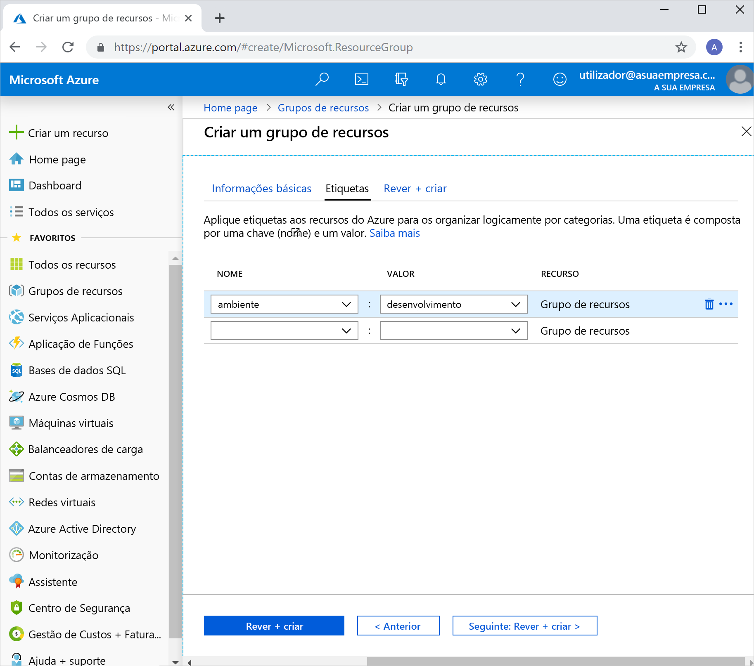Click the Centro de Segurança shield icon
Viewport: 754px width, 666px height.
point(17,608)
